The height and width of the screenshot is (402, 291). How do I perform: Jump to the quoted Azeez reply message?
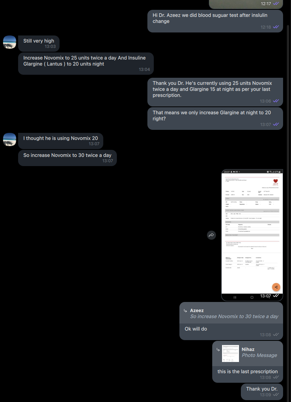click(231, 313)
